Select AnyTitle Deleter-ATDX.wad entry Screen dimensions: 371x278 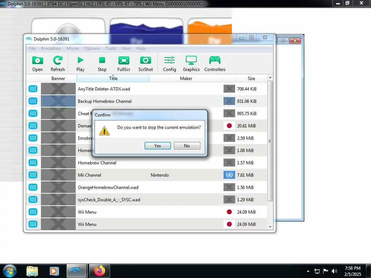coord(146,89)
